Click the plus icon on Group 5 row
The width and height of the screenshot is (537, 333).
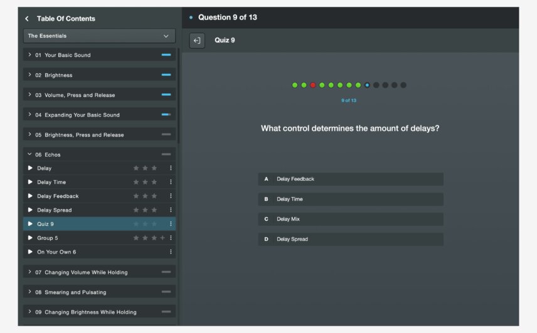point(162,238)
